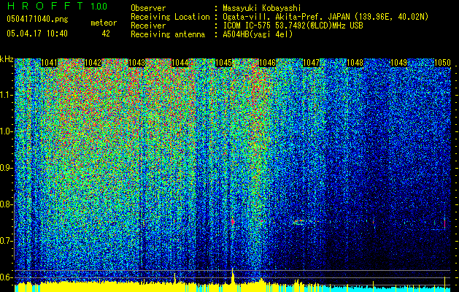Screen dimensions: 459x292
Task: Click the 1047 time marker
Action: point(311,63)
